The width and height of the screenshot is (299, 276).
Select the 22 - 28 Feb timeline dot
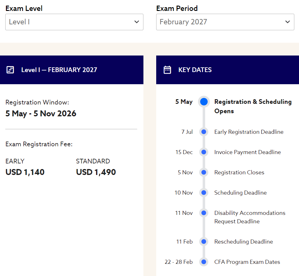pos(204,262)
